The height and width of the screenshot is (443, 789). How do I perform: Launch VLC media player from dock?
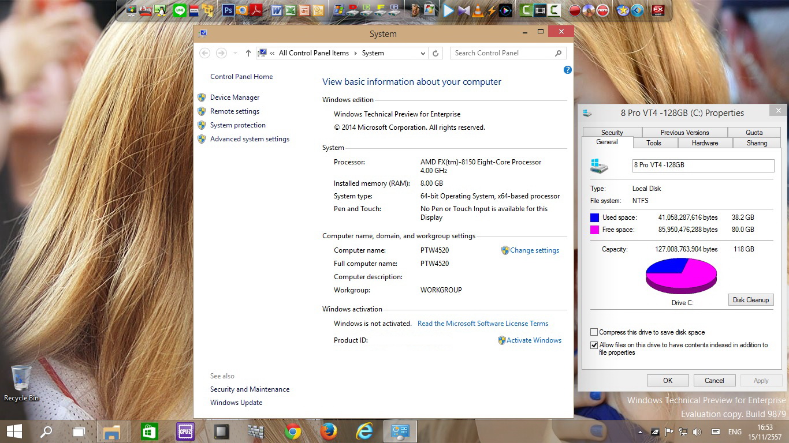pos(478,10)
